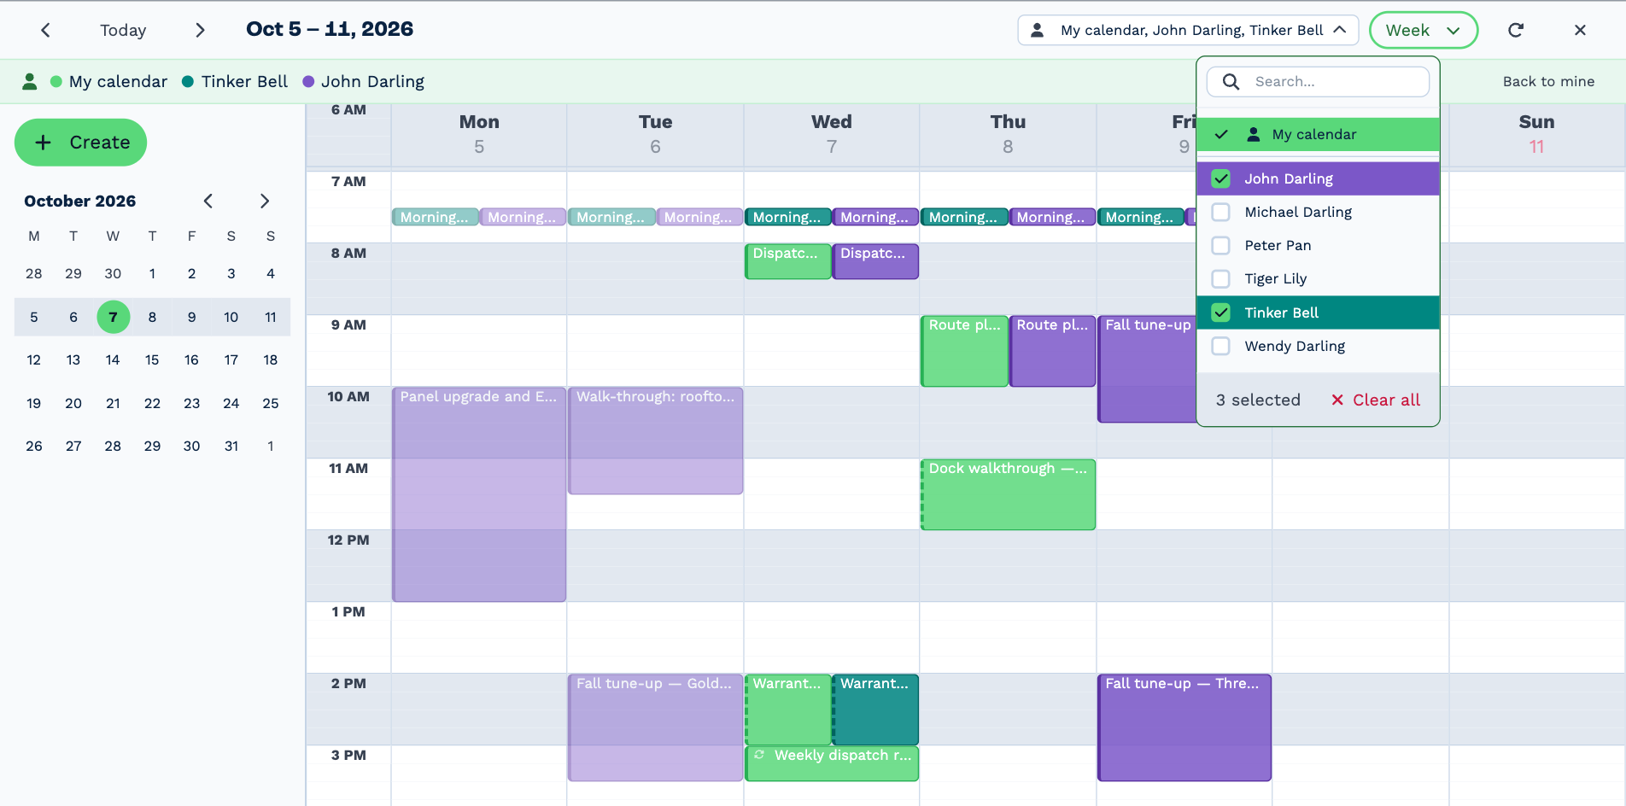Screen dimensions: 1626x806
Task: Open Walk-through rooftop event on Tuesday
Action: tap(656, 441)
